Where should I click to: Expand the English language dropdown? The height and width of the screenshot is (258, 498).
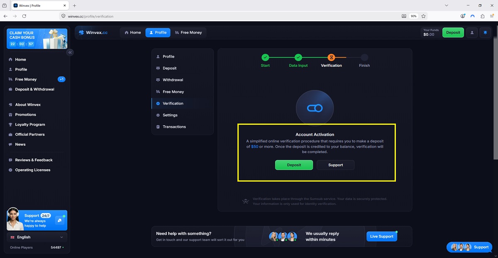37,237
